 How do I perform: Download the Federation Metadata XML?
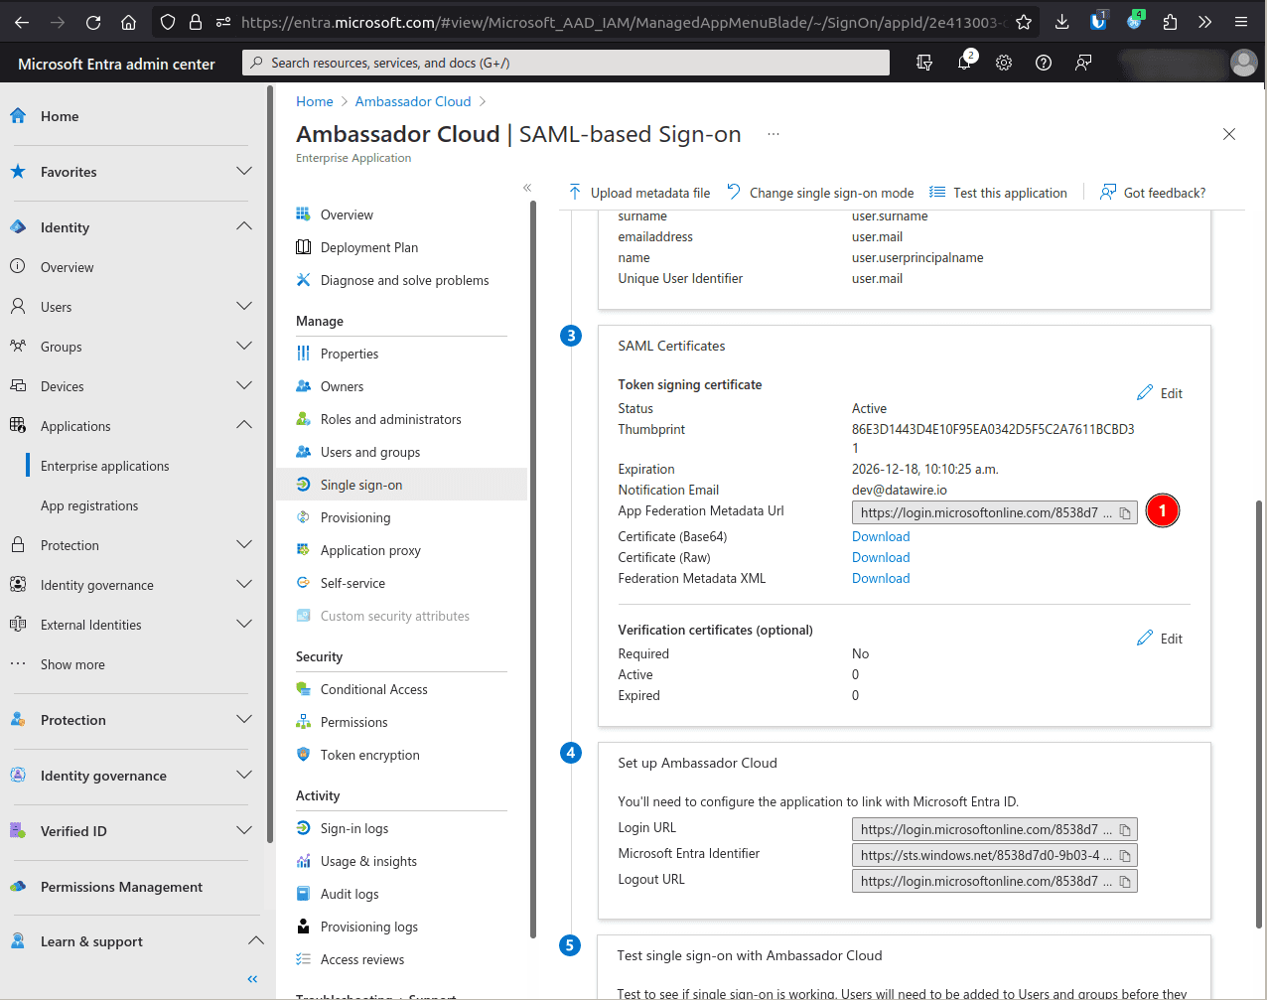(x=881, y=579)
